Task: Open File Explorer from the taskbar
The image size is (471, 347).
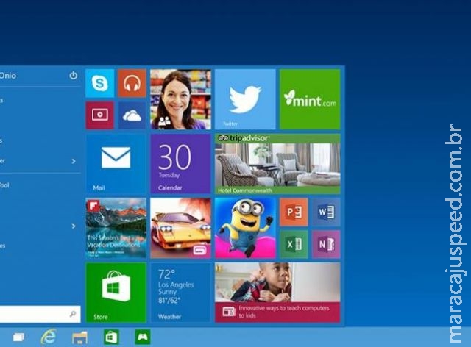Action: 79,337
